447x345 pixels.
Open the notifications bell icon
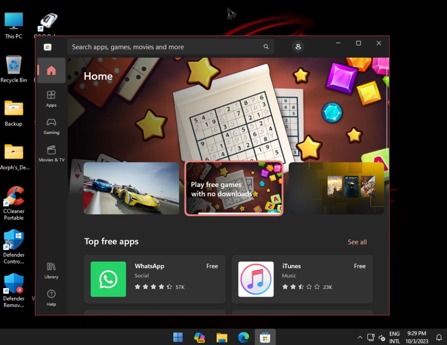[x=439, y=337]
